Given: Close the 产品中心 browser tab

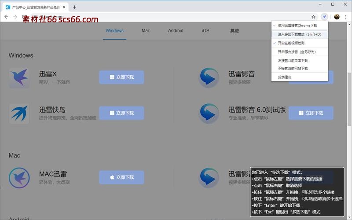Looking at the screenshot, I should click(x=64, y=7).
